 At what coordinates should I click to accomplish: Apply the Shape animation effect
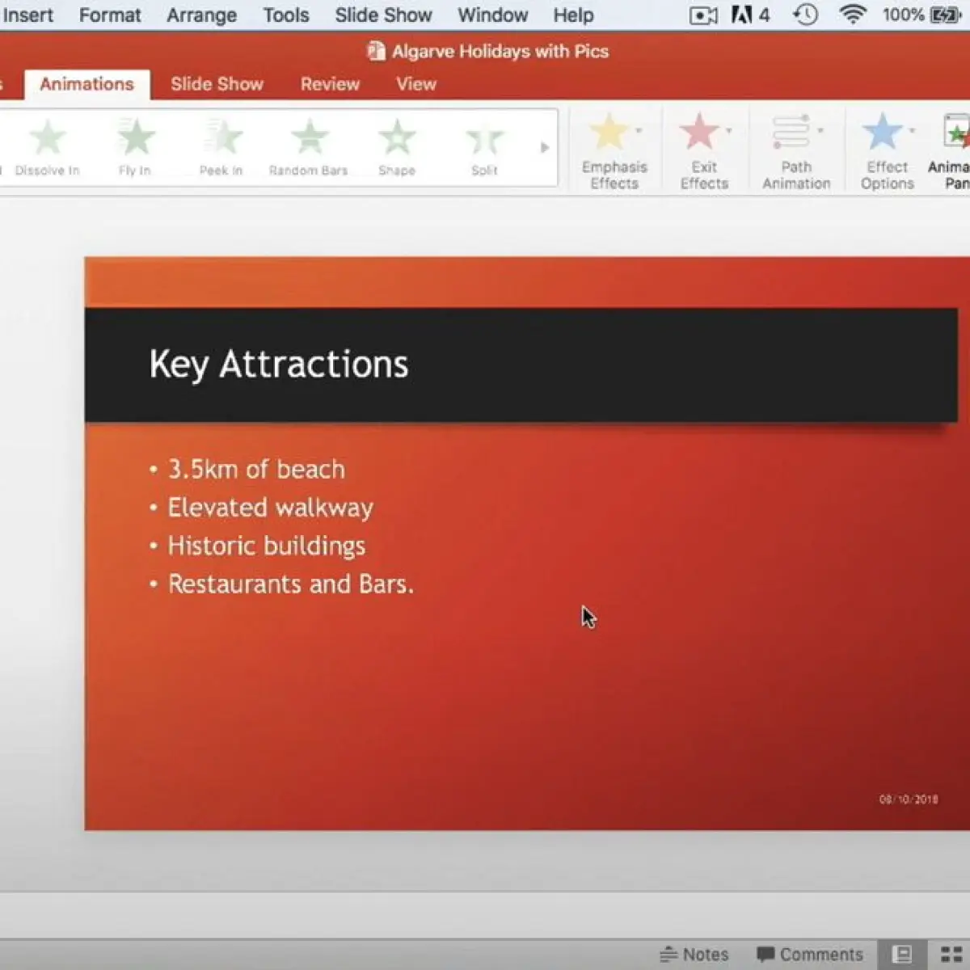click(x=397, y=147)
